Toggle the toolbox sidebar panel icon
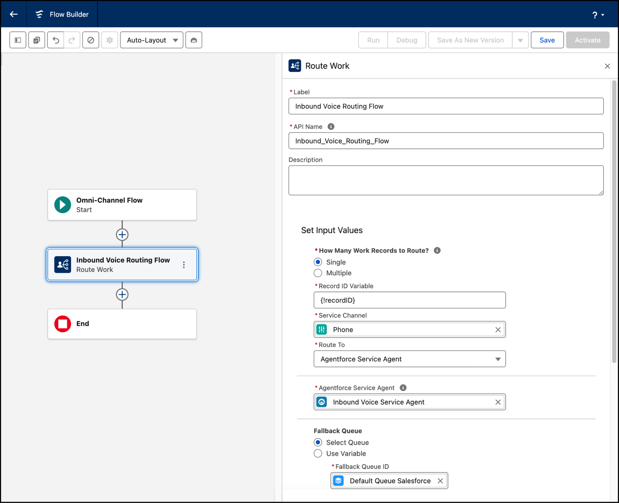This screenshot has width=619, height=503. (x=18, y=40)
